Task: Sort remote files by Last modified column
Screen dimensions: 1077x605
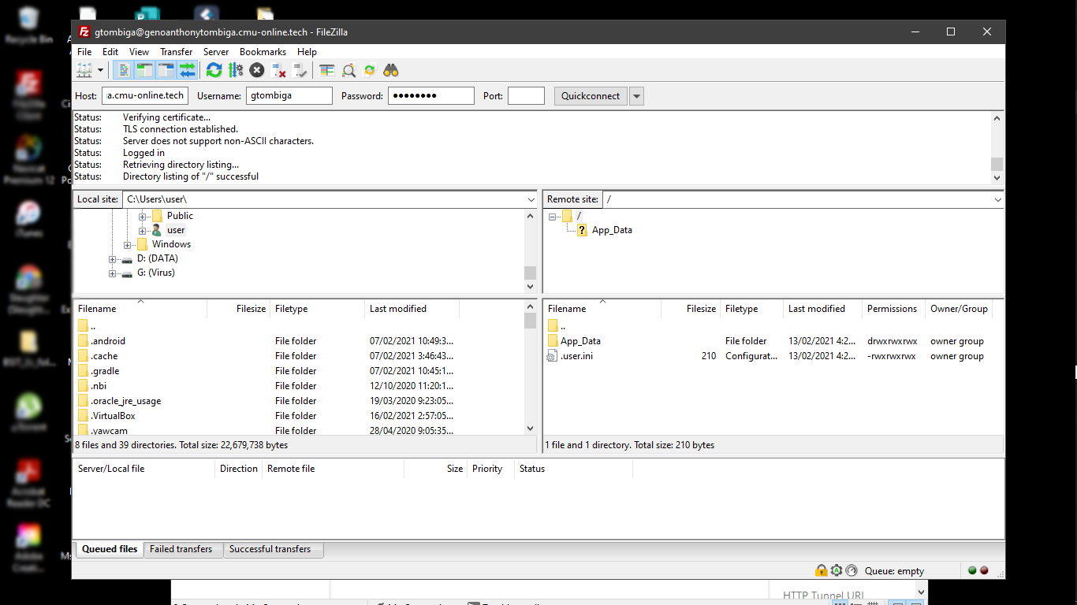Action: click(816, 309)
